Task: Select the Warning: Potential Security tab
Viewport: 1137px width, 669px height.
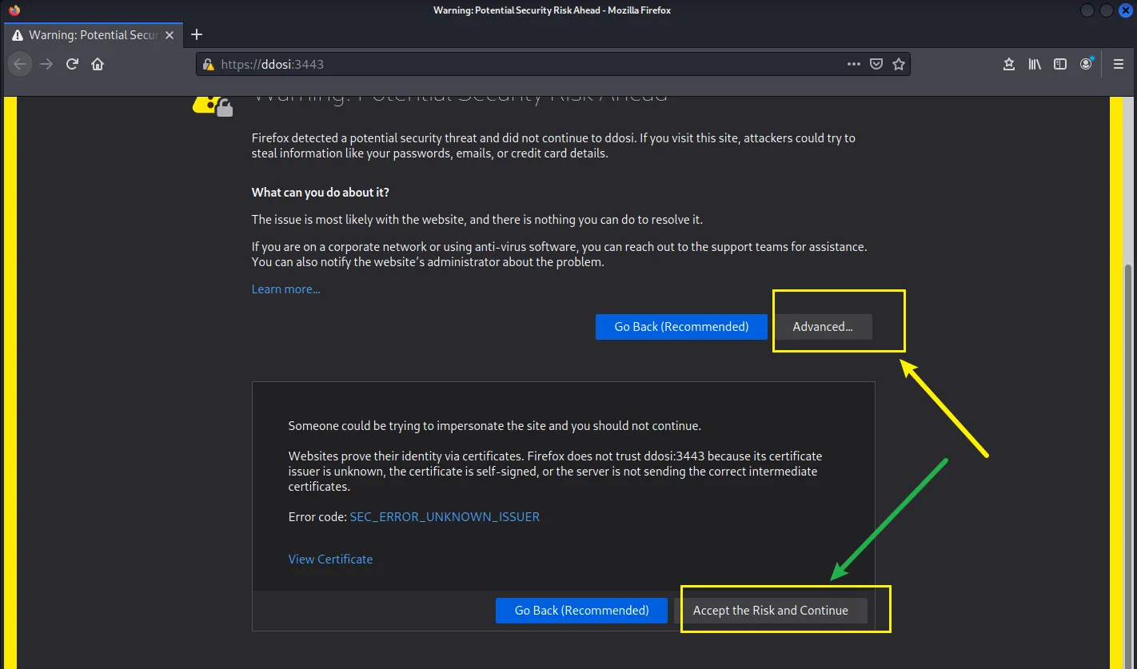Action: pyautogui.click(x=94, y=35)
